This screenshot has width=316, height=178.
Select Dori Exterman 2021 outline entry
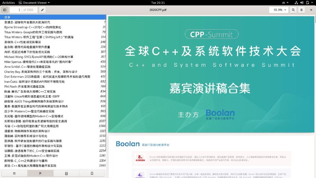(53, 76)
